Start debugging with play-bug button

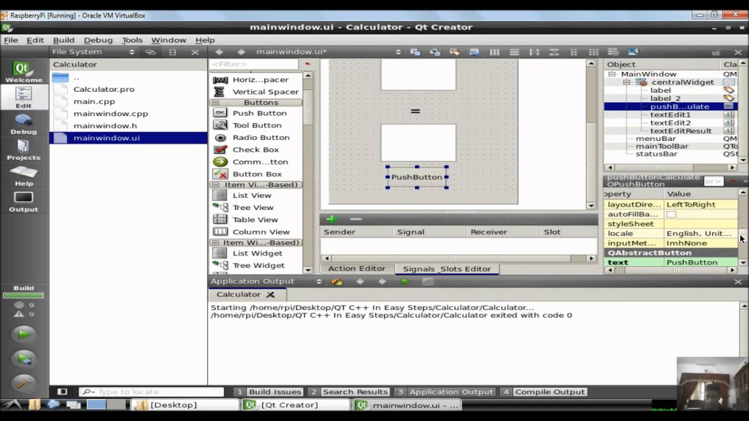(x=24, y=358)
